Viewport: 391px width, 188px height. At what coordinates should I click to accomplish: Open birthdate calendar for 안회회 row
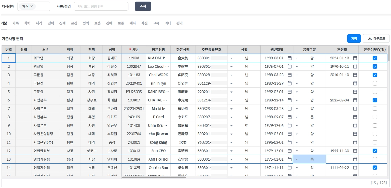point(290,159)
